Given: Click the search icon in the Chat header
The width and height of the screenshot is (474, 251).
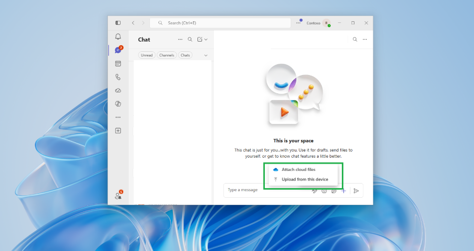Looking at the screenshot, I should (x=190, y=40).
